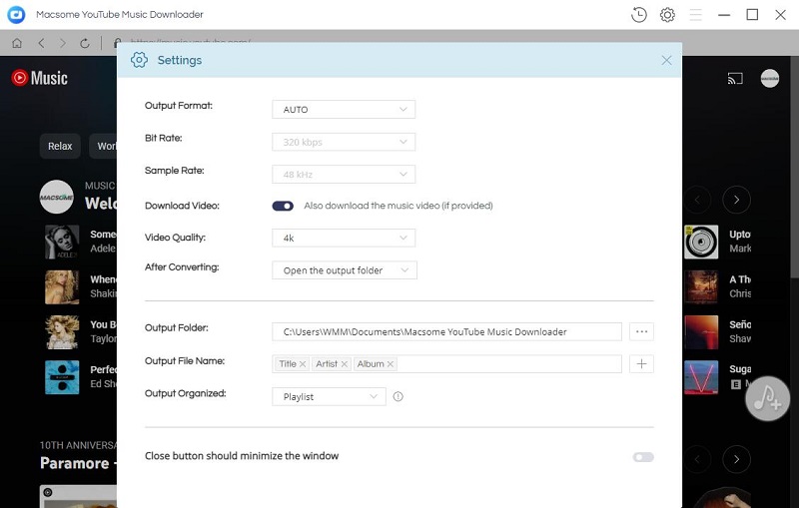Open the cast to device icon
Screen dimensions: 799x508
coord(735,79)
